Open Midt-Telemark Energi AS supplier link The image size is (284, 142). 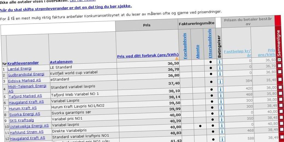point(27,88)
